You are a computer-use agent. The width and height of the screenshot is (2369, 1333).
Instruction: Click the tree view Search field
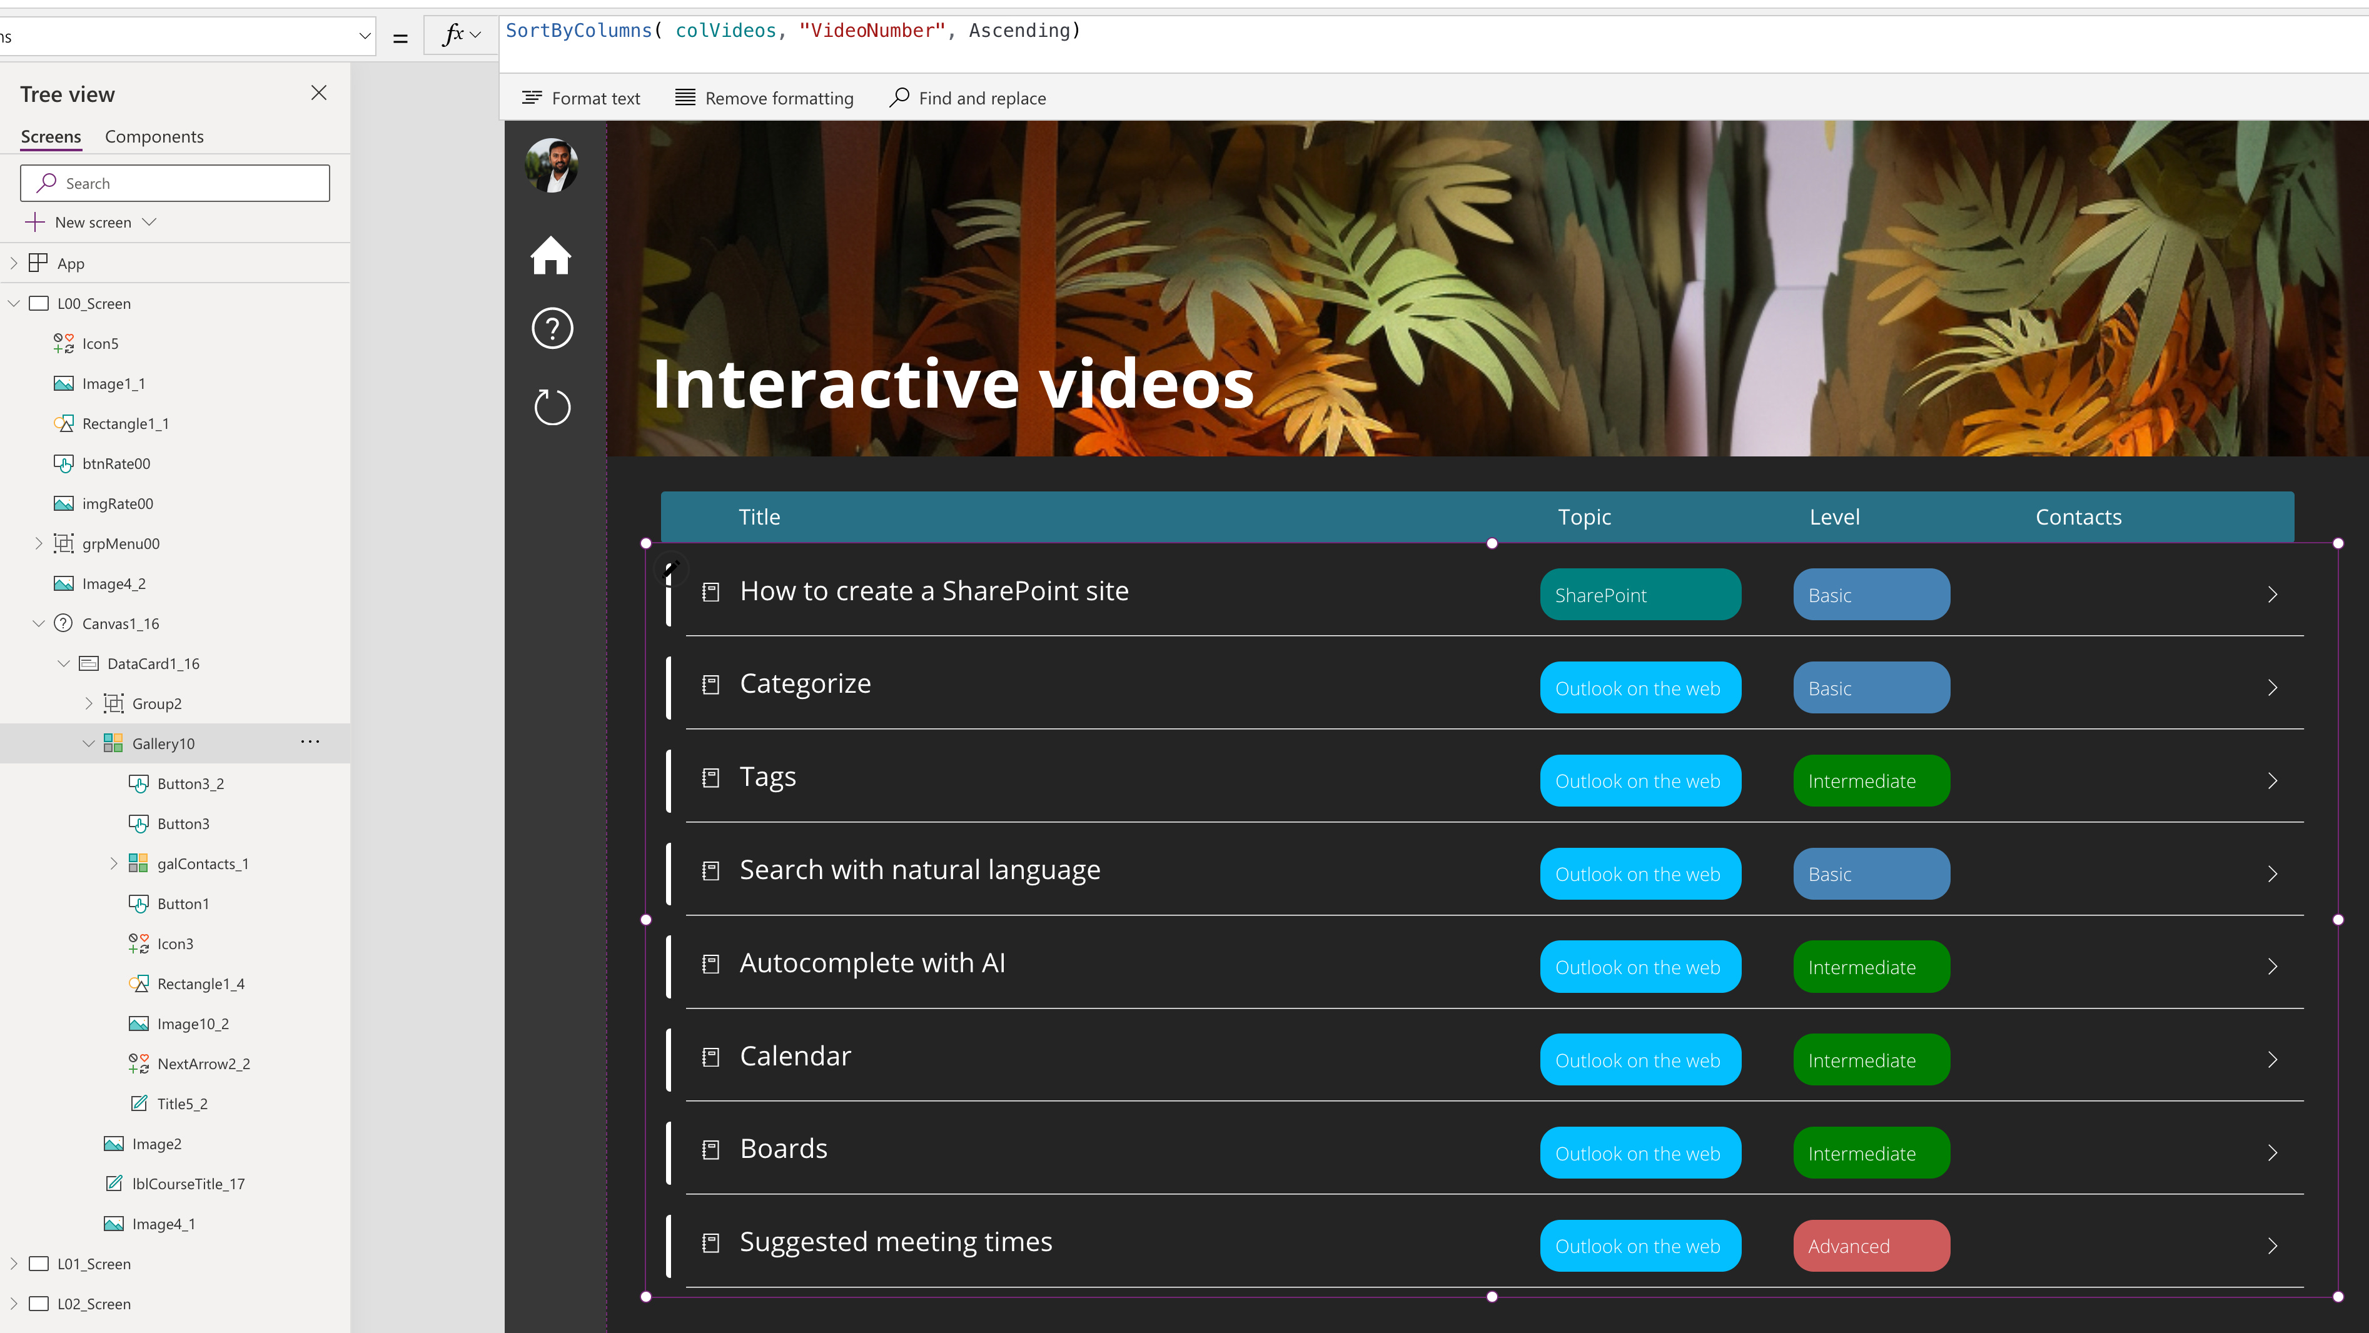174,183
